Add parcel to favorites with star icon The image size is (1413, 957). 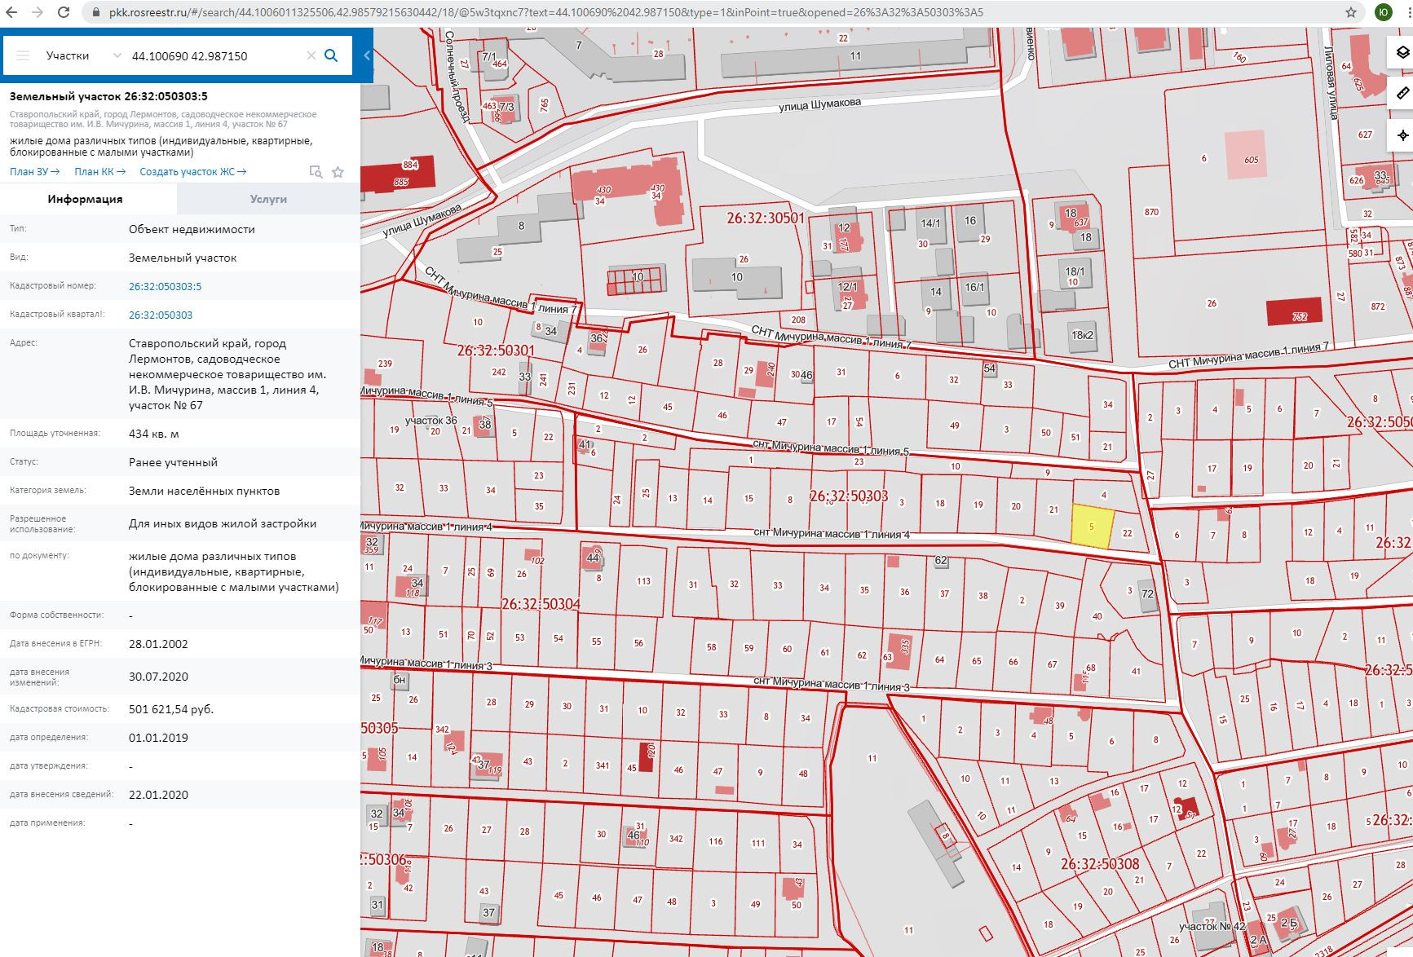click(338, 172)
